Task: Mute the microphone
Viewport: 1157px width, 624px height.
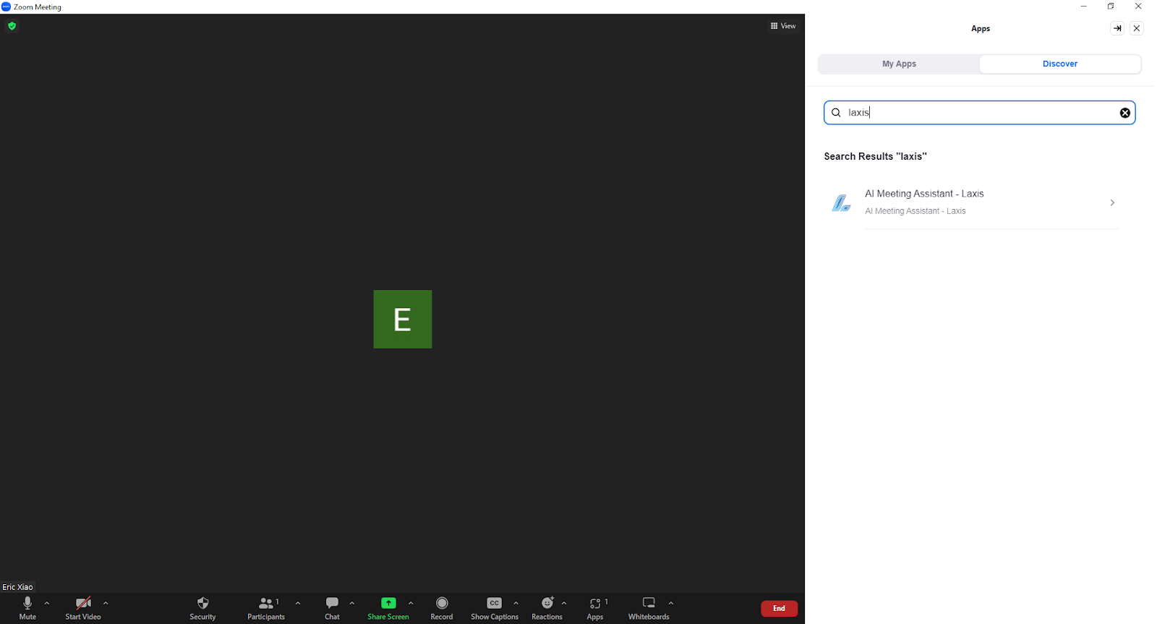Action: (27, 608)
